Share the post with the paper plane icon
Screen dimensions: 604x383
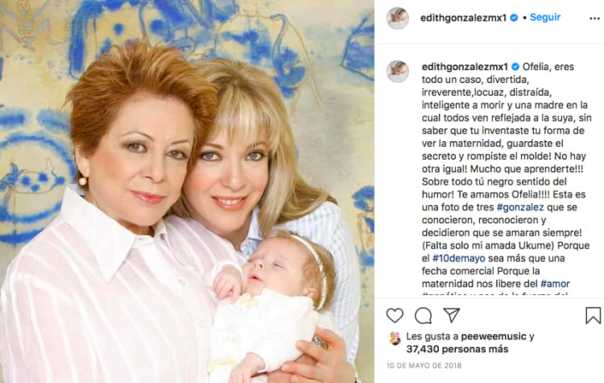452,314
